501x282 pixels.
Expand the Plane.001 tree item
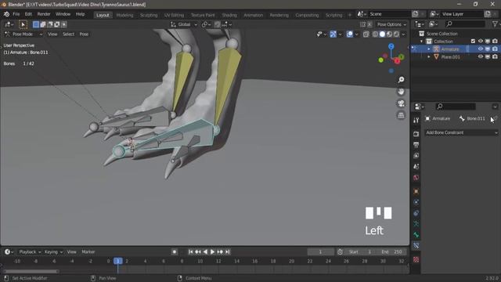[x=429, y=56]
